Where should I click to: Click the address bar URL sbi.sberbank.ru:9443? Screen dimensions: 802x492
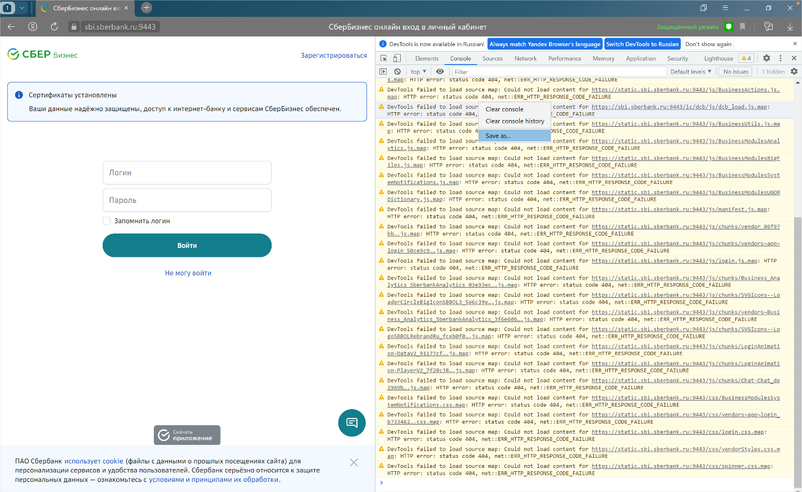pos(120,26)
